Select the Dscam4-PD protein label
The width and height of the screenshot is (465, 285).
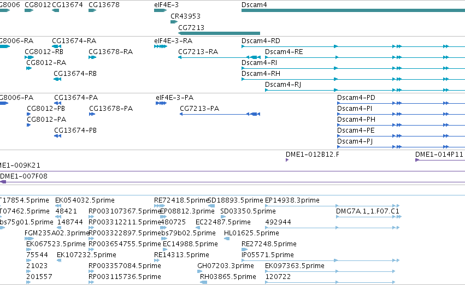pyautogui.click(x=356, y=98)
